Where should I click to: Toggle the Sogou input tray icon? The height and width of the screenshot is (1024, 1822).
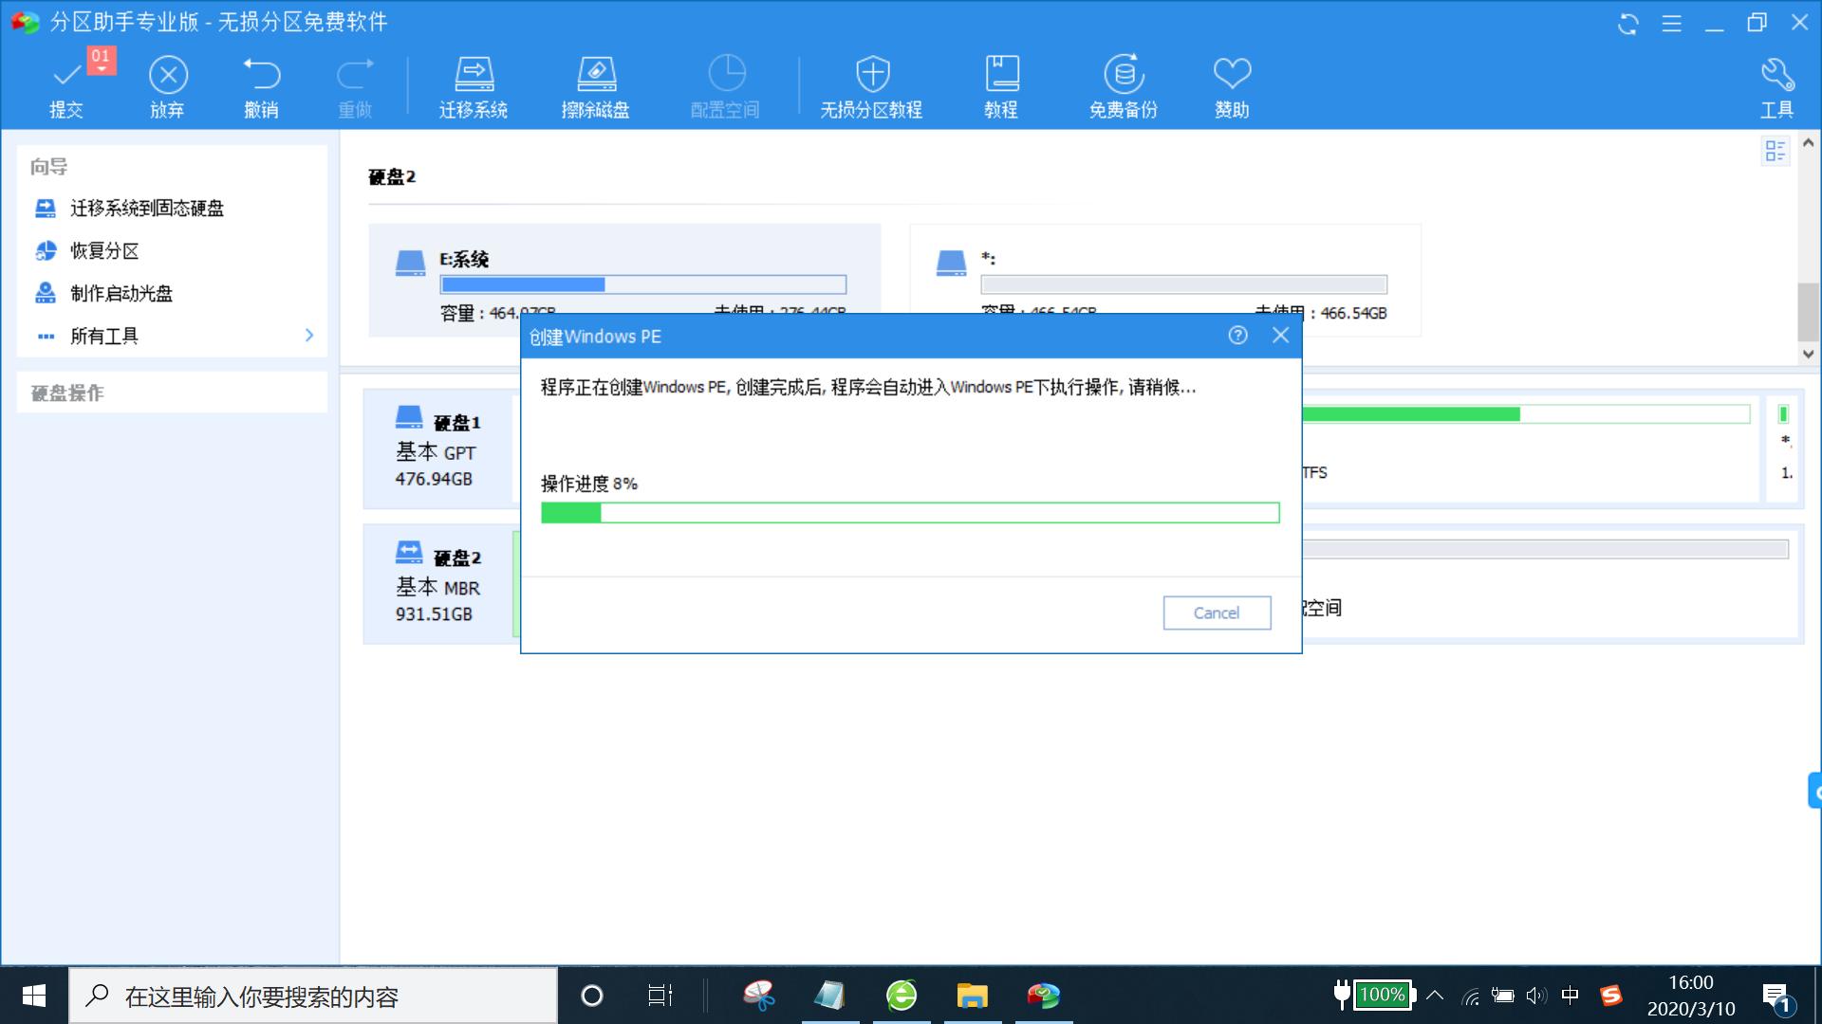pyautogui.click(x=1613, y=996)
